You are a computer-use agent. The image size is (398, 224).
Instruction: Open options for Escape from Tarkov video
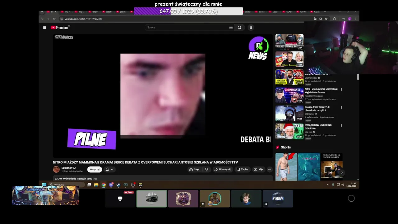pyautogui.click(x=341, y=107)
